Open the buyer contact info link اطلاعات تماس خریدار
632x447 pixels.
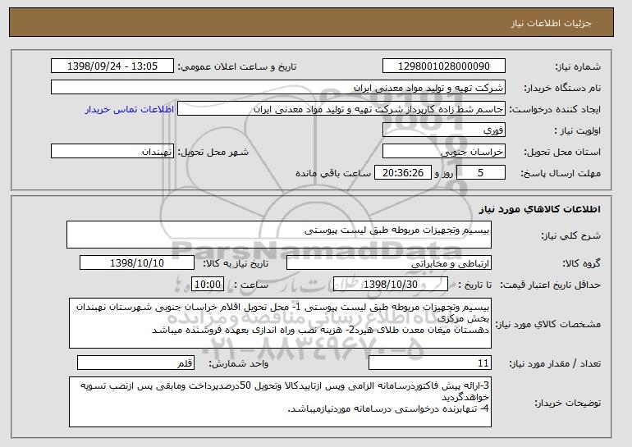click(130, 109)
